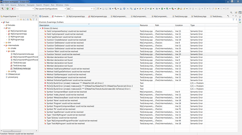Open Project Explorer filter icon
The height and width of the screenshot is (135, 242).
(x=33, y=20)
